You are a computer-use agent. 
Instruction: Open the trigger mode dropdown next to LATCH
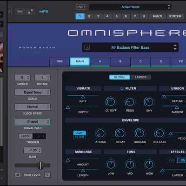point(39,136)
